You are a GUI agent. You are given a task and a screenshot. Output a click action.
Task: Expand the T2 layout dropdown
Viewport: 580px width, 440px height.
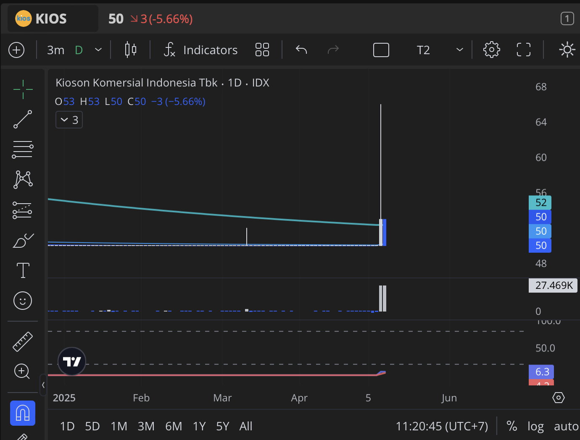[x=459, y=50]
